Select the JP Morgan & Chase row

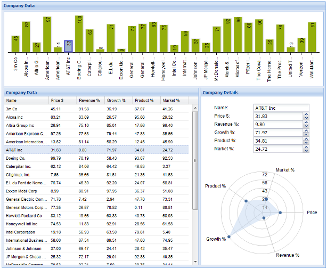96,257
